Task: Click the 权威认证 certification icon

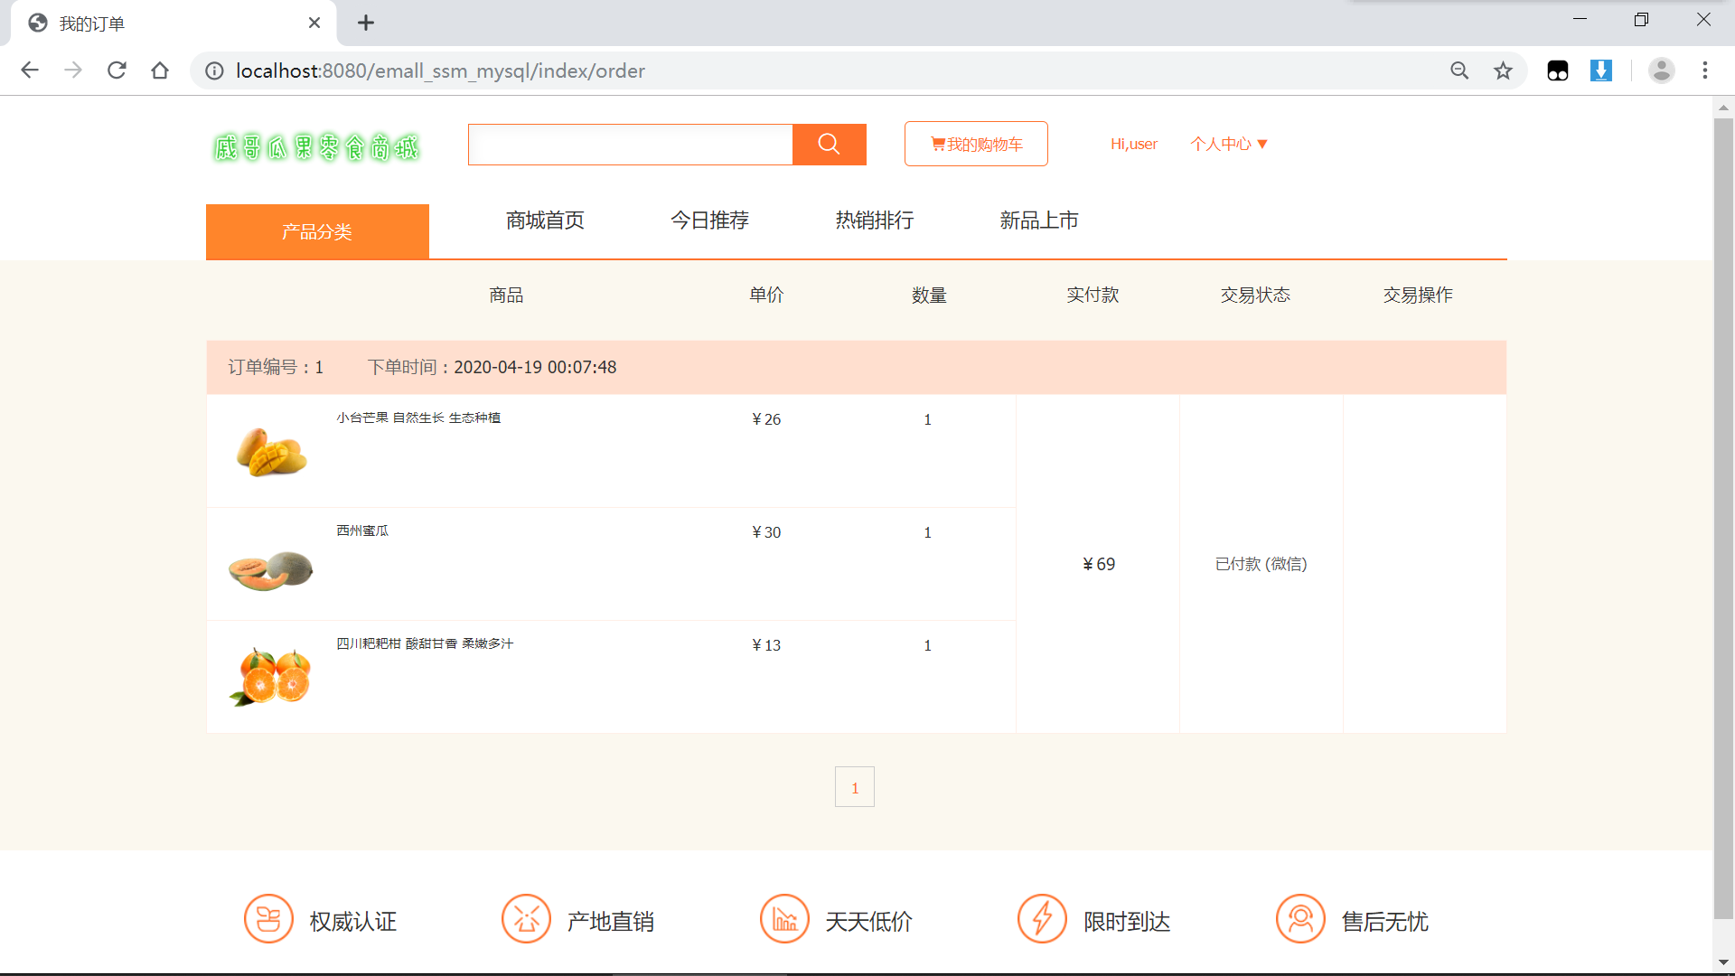Action: [268, 919]
